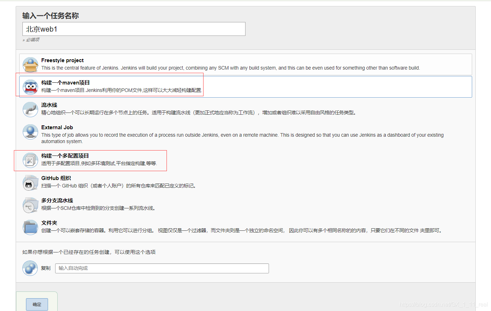The width and height of the screenshot is (491, 311).
Task: Click the 复制 copy spheres icon
Action: [x=30, y=268]
